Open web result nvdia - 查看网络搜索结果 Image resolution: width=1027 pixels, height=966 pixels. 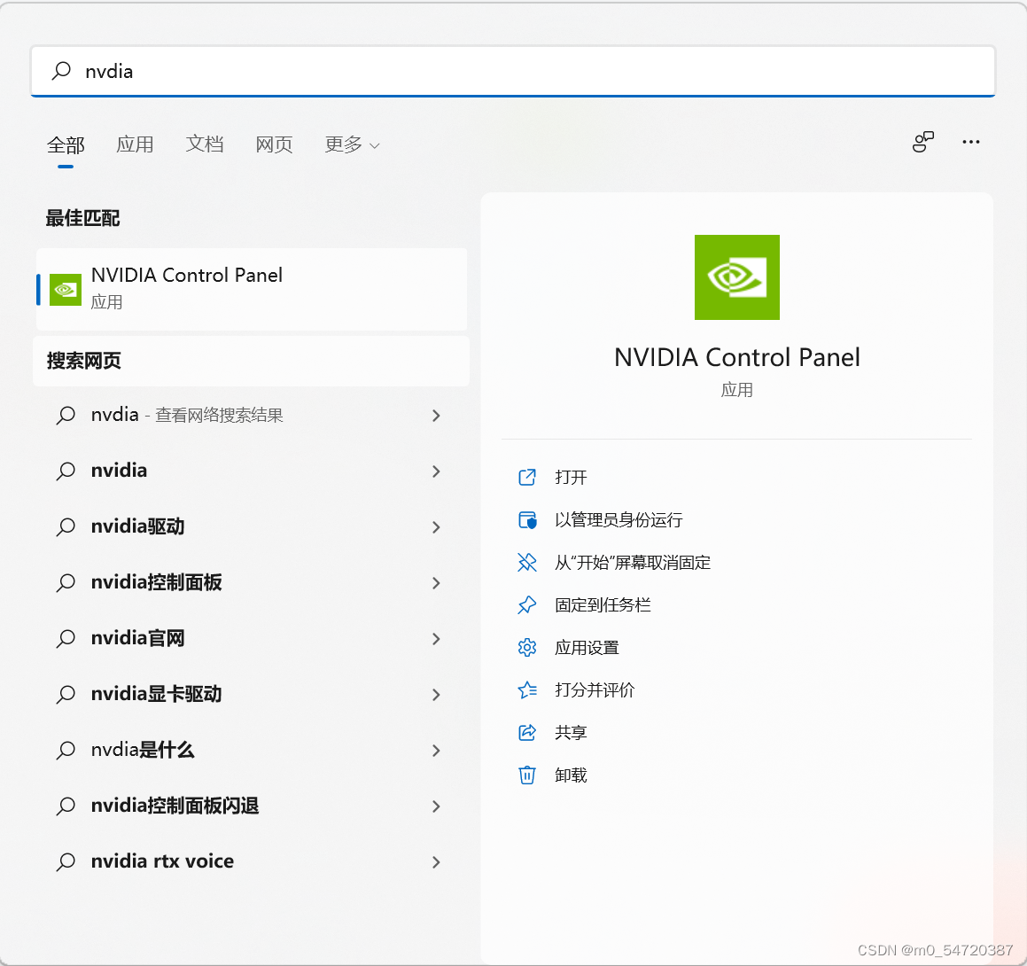pos(253,416)
